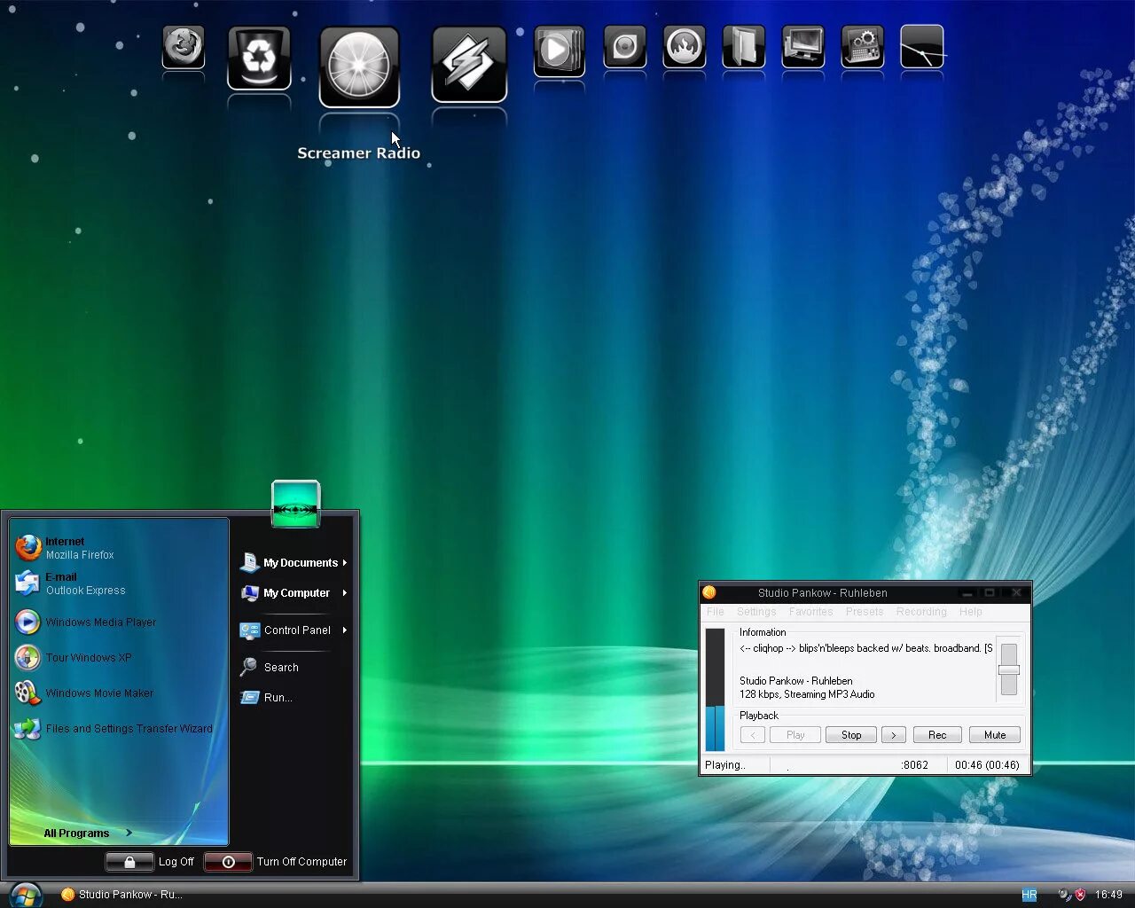Click the 'Playing..' status bar text
The width and height of the screenshot is (1135, 908).
(725, 765)
